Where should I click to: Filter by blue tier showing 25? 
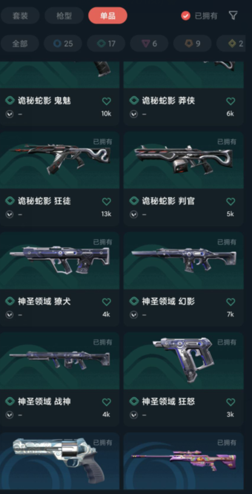pos(63,44)
